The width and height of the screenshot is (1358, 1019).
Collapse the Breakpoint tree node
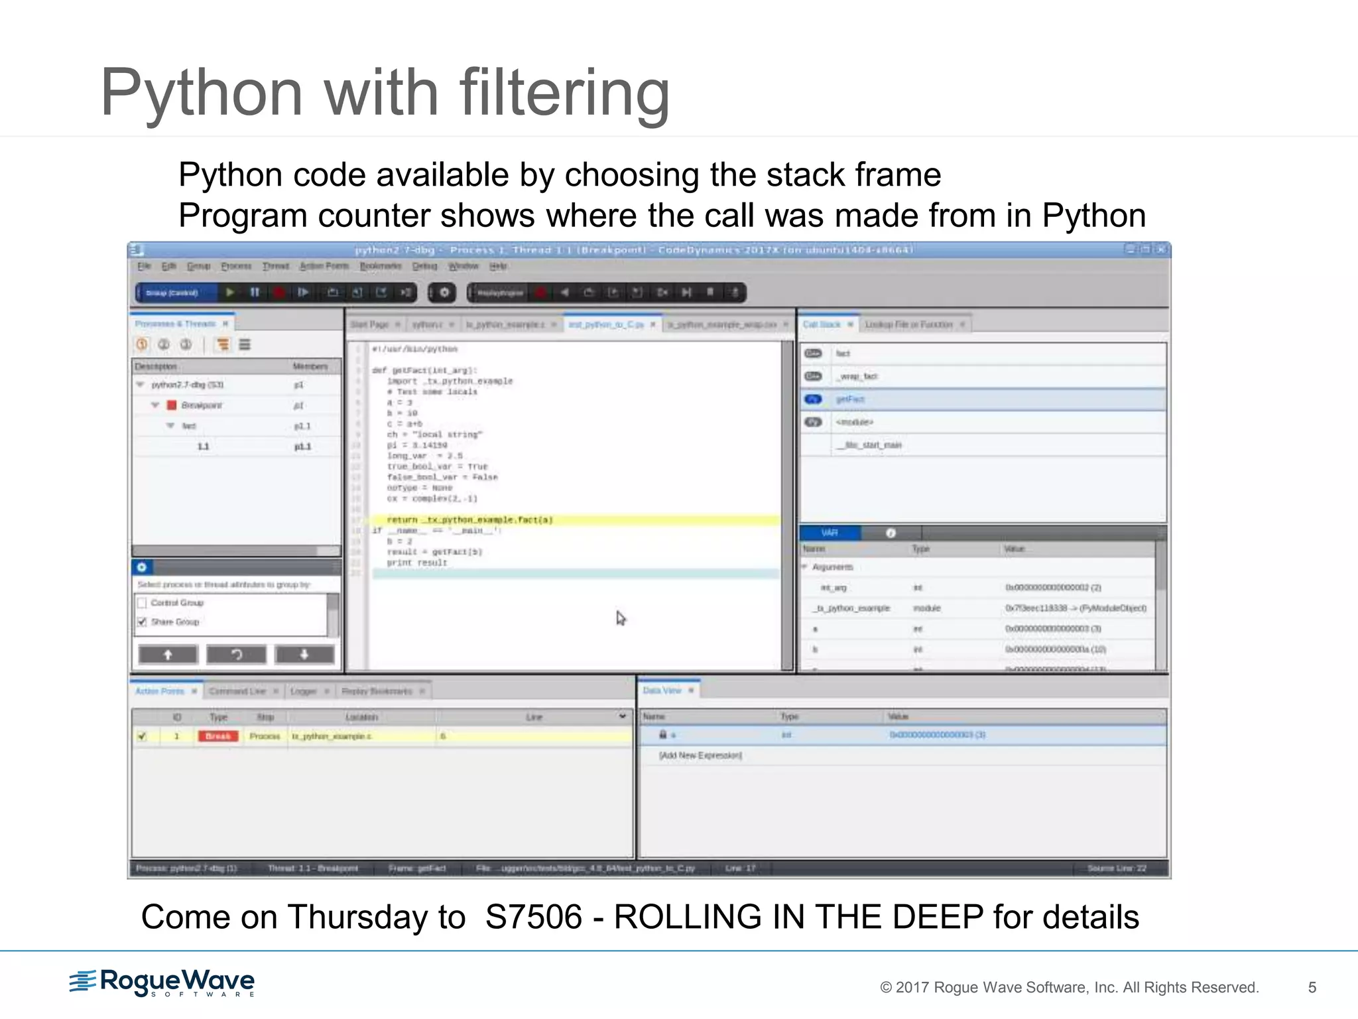(155, 405)
